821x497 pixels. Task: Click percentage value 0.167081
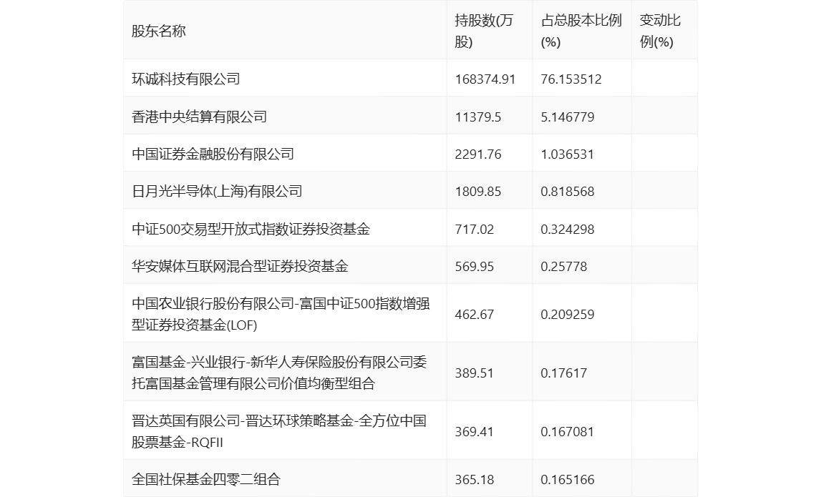pyautogui.click(x=568, y=432)
